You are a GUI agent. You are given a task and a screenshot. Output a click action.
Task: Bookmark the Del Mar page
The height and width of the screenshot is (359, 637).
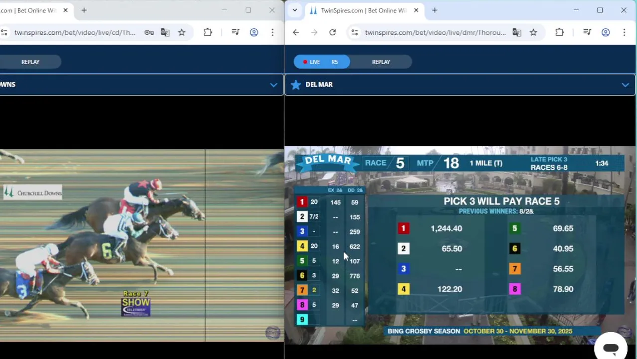(533, 32)
